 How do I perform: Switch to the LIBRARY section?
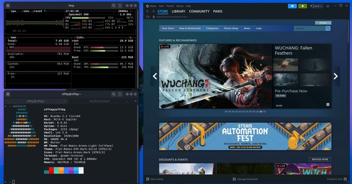point(179,11)
